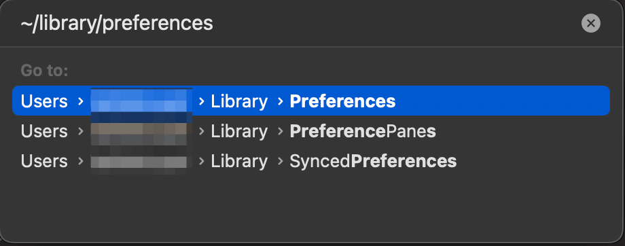Click chevron after Users in SyncedPreferences row
The image size is (625, 246).
pyautogui.click(x=81, y=161)
